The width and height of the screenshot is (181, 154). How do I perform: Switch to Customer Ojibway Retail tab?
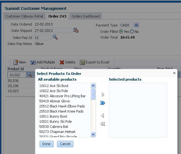pos(24,16)
